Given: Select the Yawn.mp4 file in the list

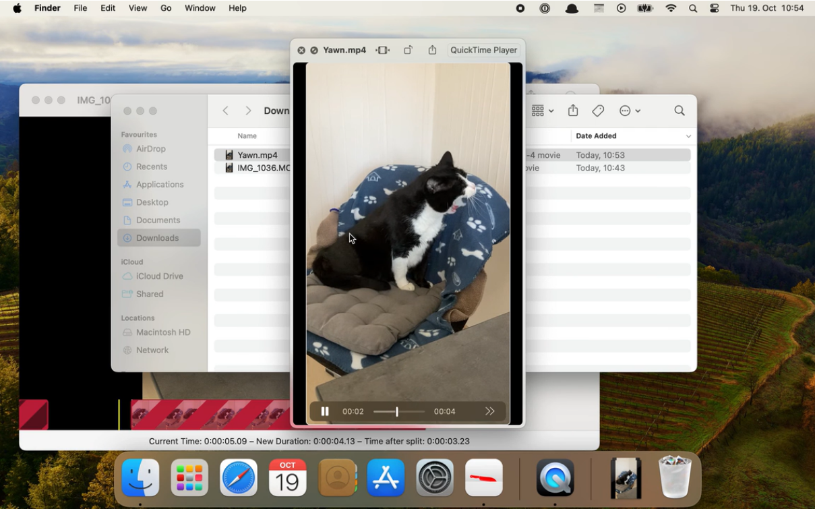Looking at the screenshot, I should [257, 155].
